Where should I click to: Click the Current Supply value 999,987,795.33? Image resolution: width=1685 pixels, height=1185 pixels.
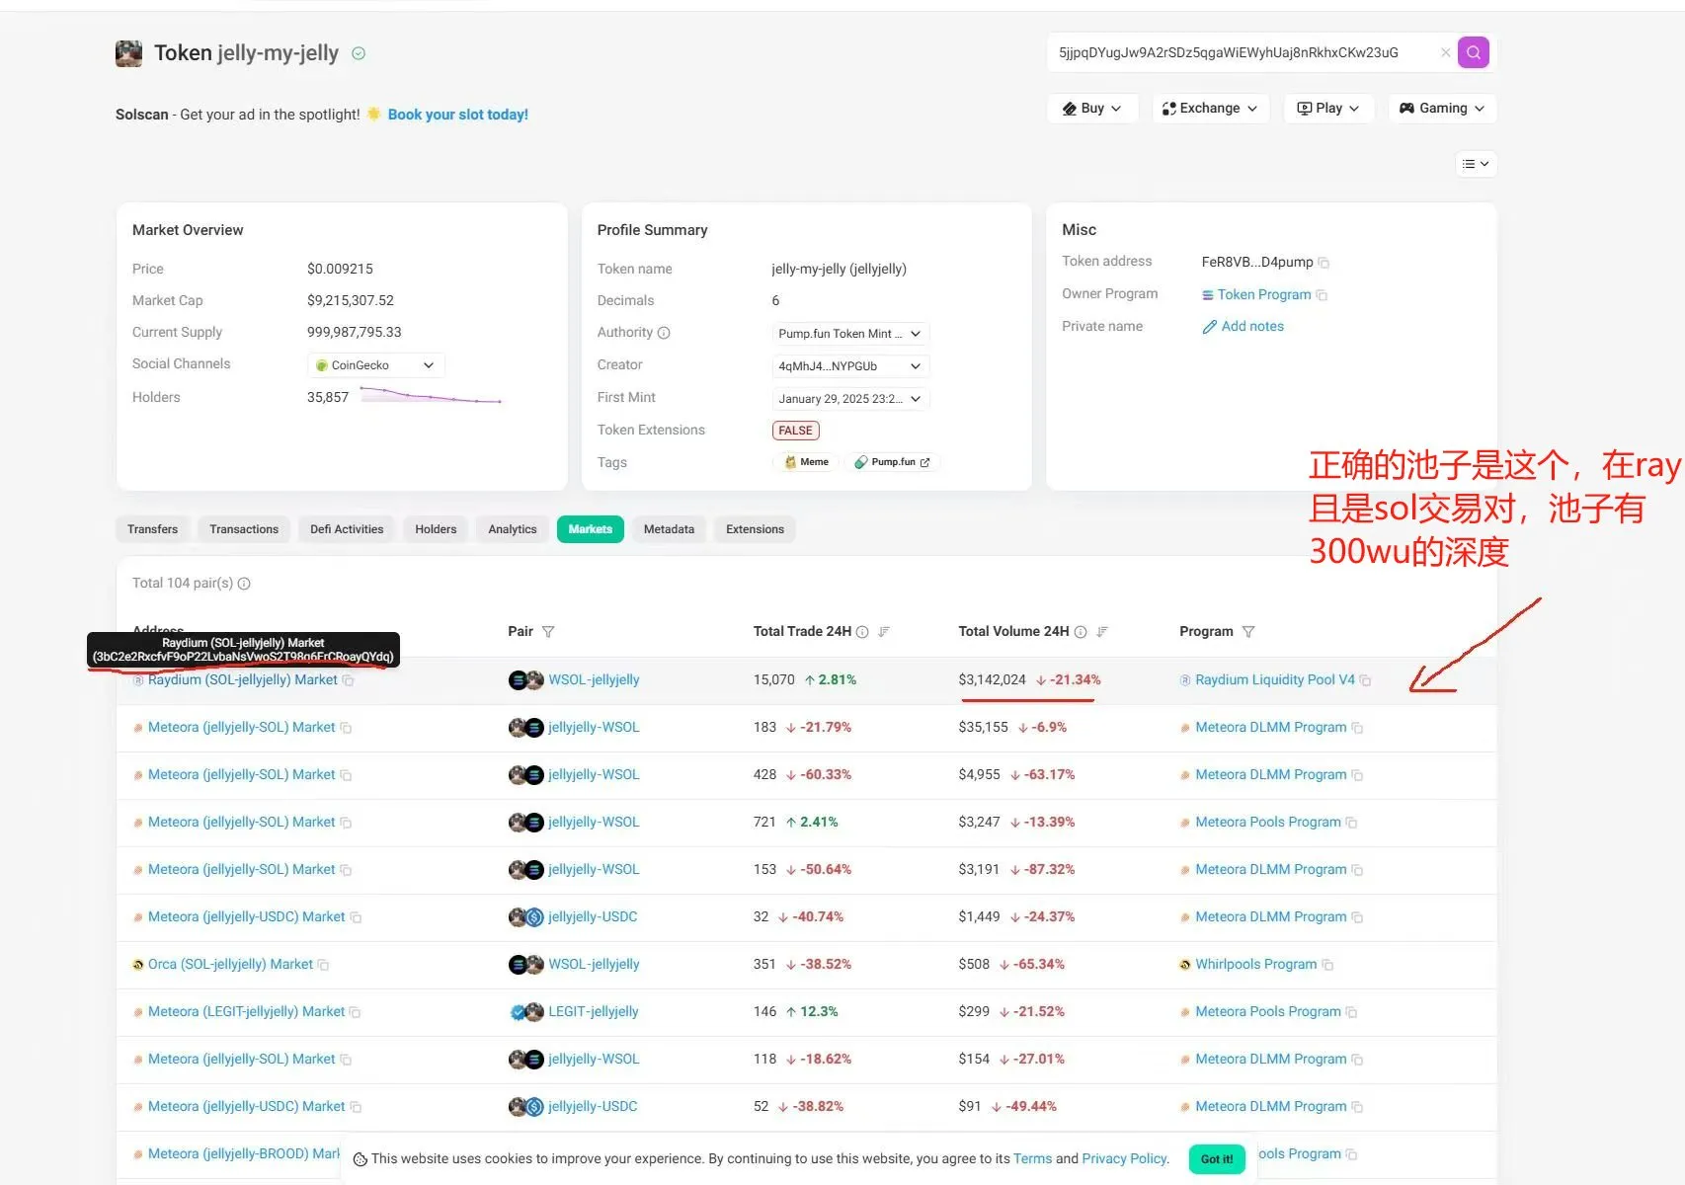coord(355,332)
